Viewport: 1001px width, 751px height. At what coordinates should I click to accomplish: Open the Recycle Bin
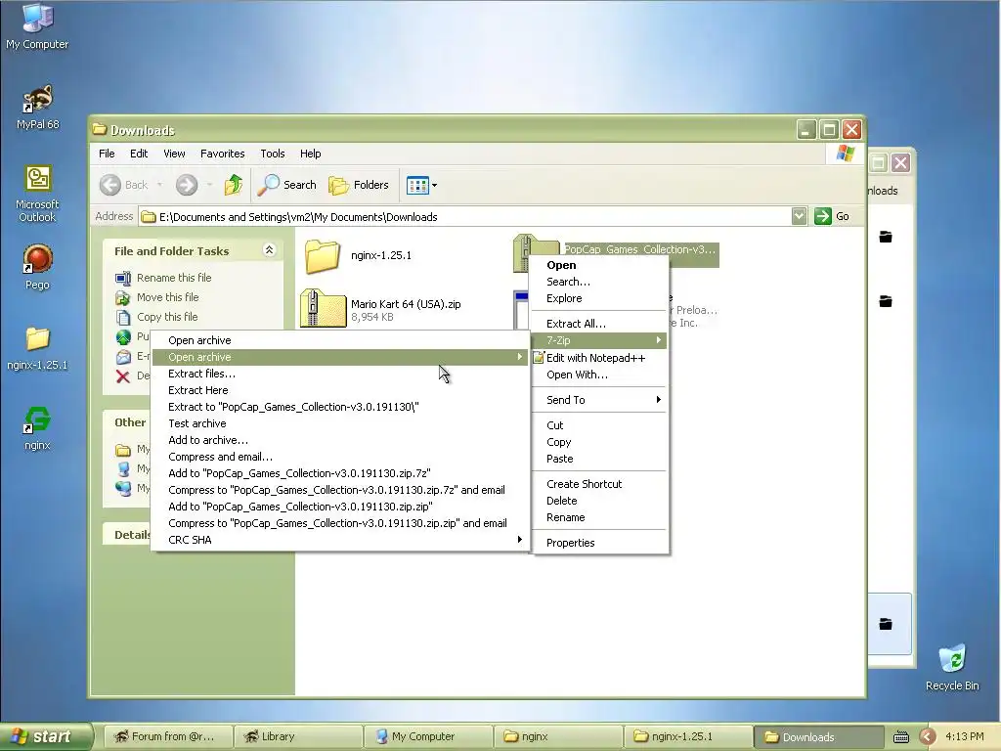click(x=952, y=667)
